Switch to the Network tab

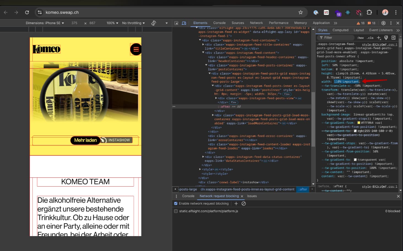[x=256, y=23]
